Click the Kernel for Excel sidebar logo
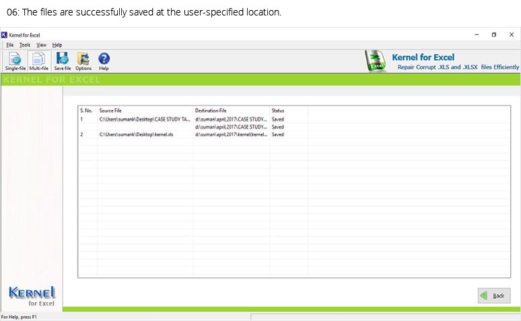The width and height of the screenshot is (521, 321). (32, 296)
